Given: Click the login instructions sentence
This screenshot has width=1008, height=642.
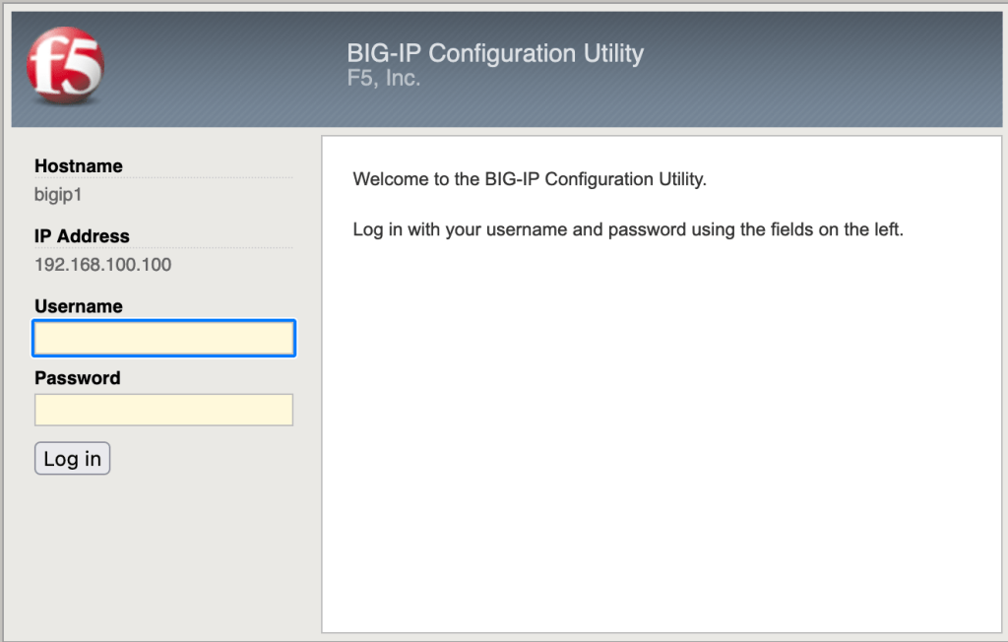Looking at the screenshot, I should tap(627, 230).
